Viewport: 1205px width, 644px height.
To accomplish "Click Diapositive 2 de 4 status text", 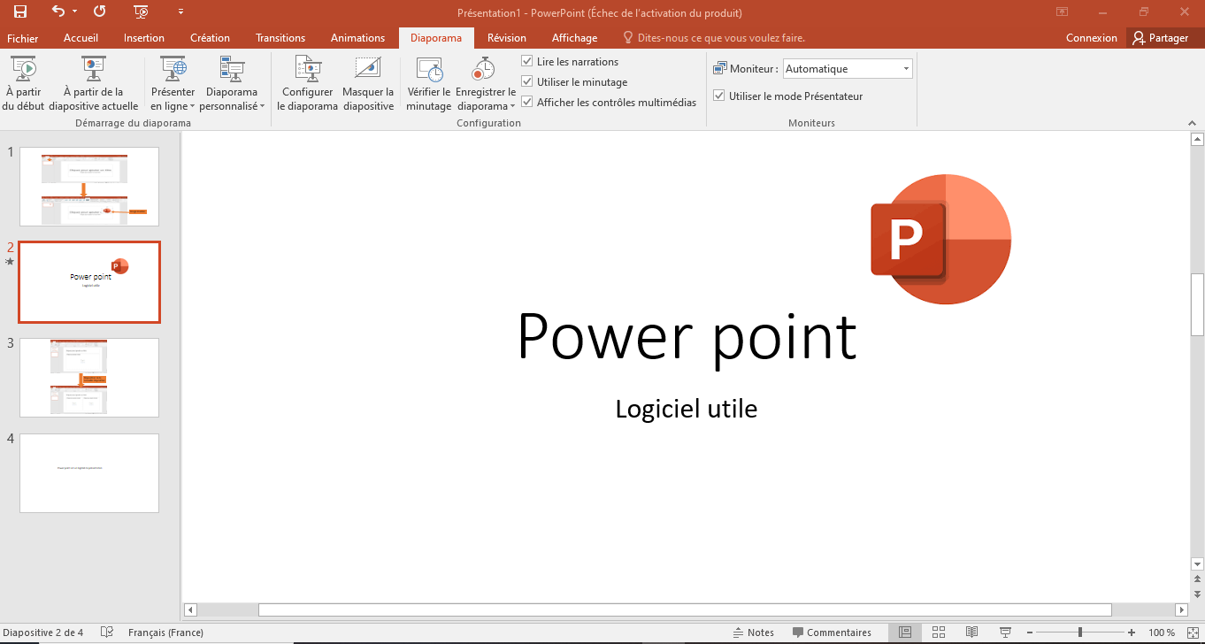I will click(43, 632).
